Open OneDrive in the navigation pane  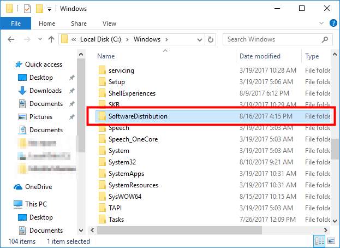pos(39,187)
